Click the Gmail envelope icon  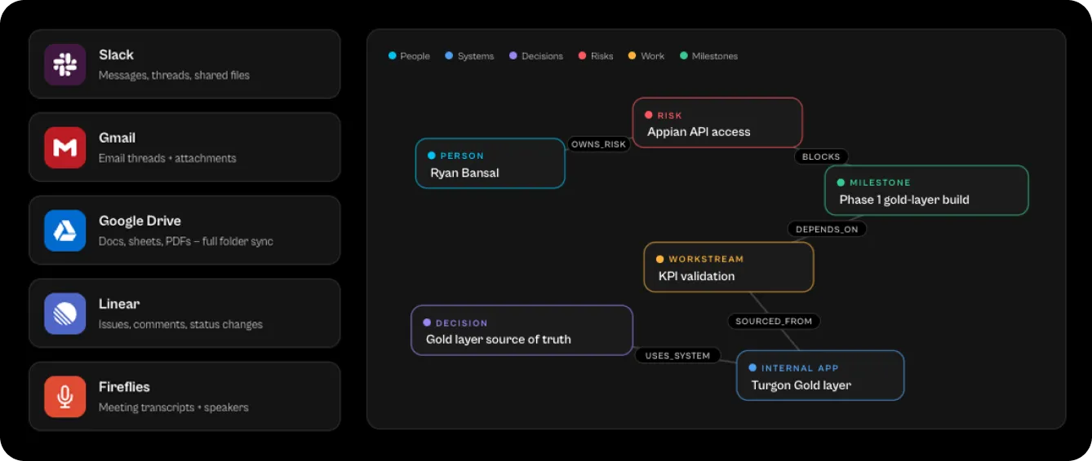click(x=65, y=147)
